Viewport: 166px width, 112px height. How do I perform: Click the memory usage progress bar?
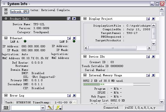(x=116, y=84)
